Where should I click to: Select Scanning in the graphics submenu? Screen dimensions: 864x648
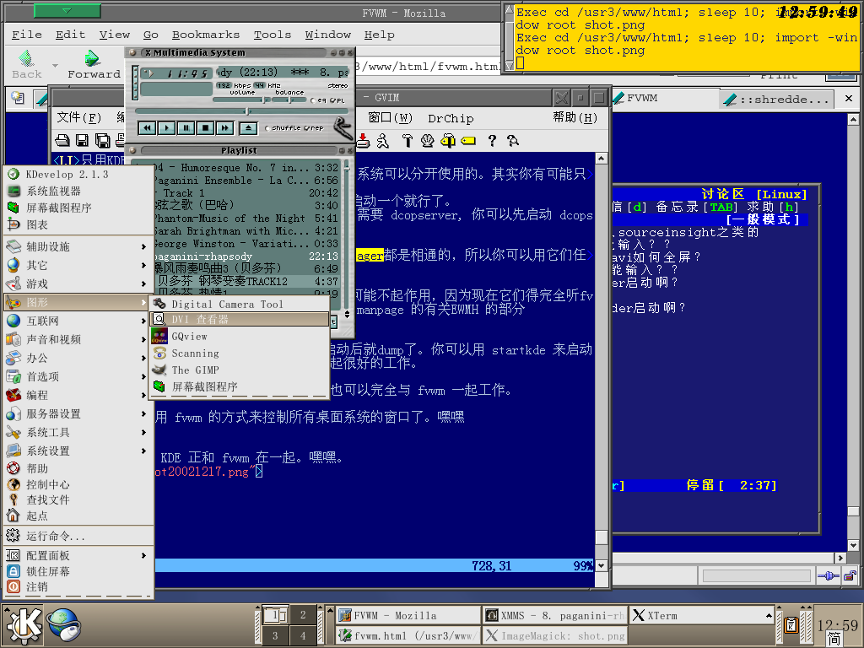(239, 354)
